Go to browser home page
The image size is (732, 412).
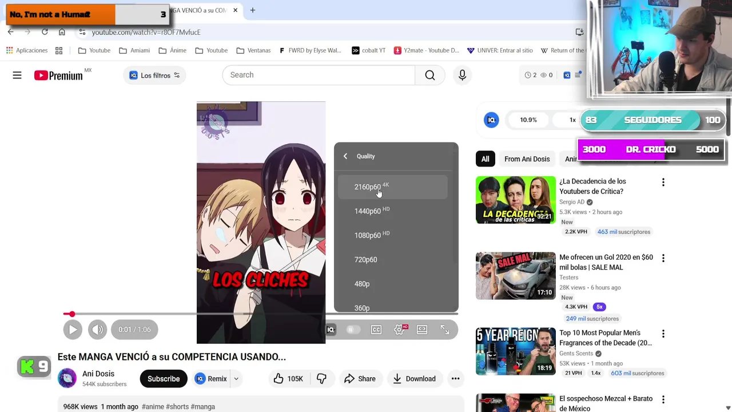pos(62,32)
